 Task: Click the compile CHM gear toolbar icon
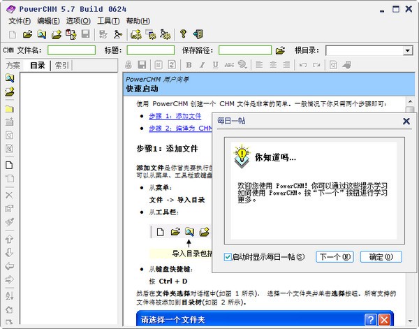(103, 34)
